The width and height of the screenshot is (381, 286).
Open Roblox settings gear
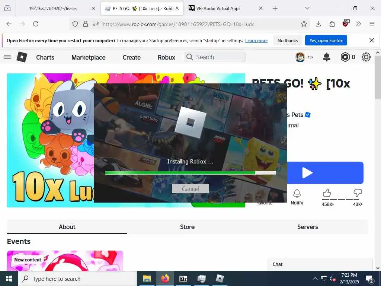(x=366, y=57)
